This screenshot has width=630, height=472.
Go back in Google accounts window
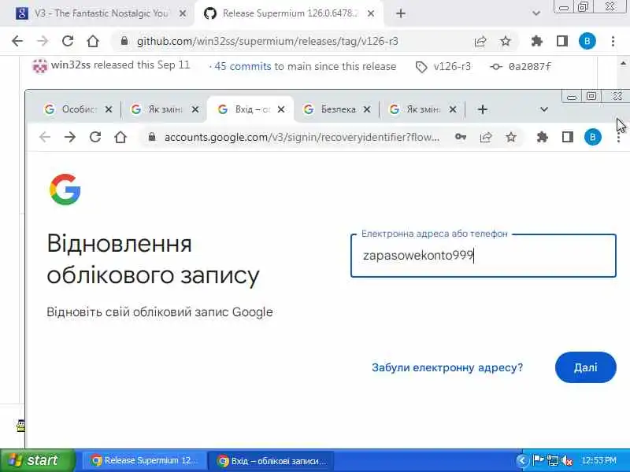(x=45, y=137)
